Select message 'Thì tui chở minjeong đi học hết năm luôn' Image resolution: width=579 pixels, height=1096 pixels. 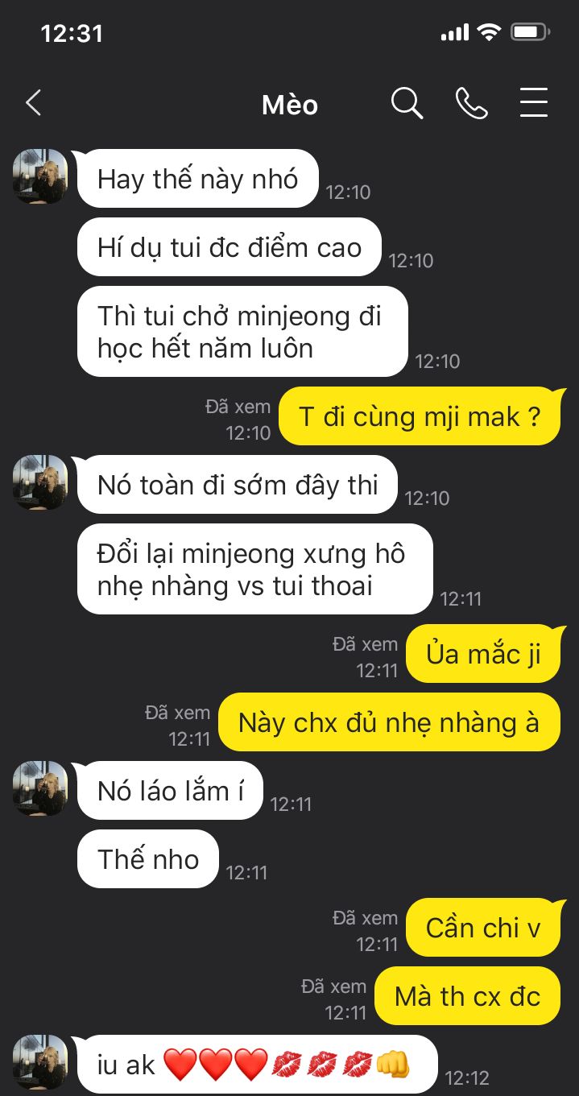242,332
